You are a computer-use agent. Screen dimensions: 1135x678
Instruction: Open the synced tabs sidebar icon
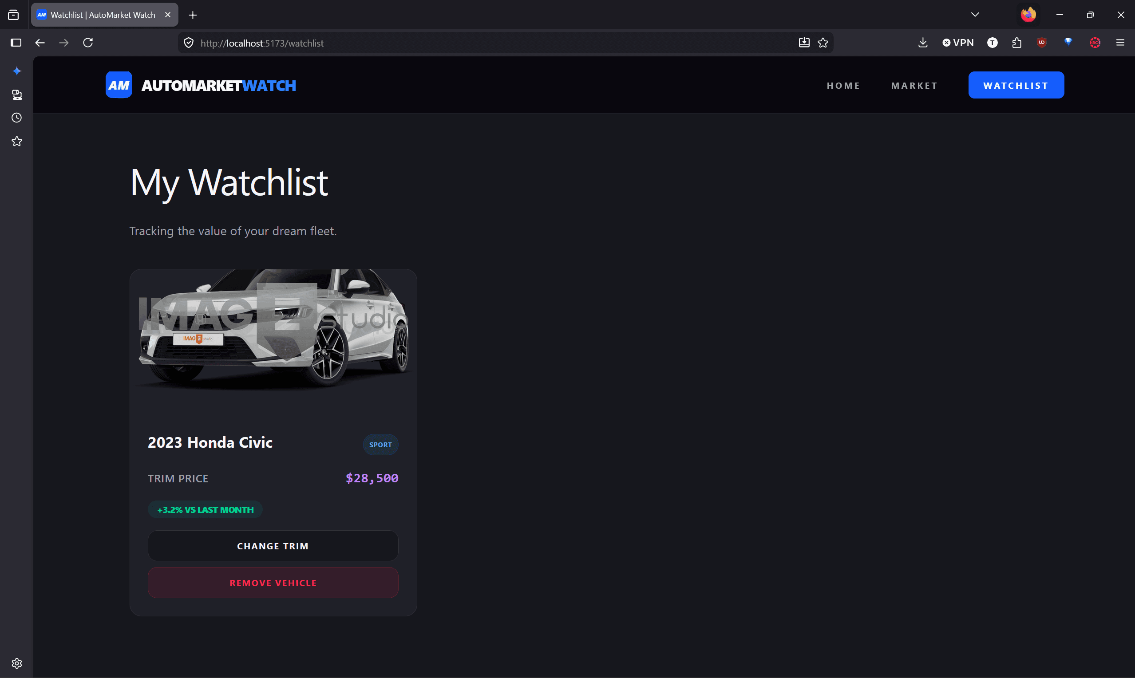[17, 95]
